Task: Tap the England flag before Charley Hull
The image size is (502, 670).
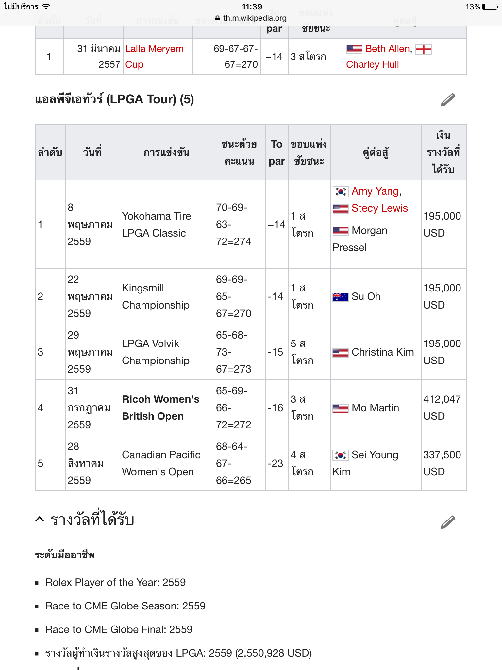Action: pyautogui.click(x=424, y=49)
